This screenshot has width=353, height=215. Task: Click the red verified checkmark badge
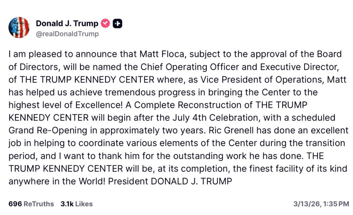[x=105, y=23]
